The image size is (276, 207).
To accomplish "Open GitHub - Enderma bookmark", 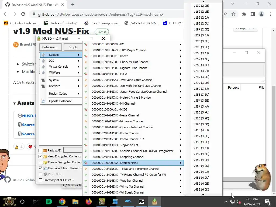I will pos(22,23).
